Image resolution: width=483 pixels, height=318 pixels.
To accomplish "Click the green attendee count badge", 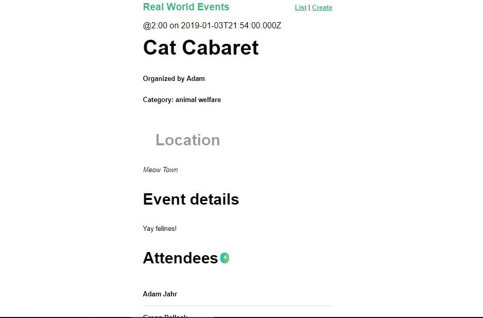I will tap(225, 257).
